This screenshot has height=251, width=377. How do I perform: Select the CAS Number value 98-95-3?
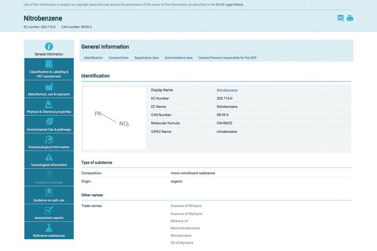[222, 115]
